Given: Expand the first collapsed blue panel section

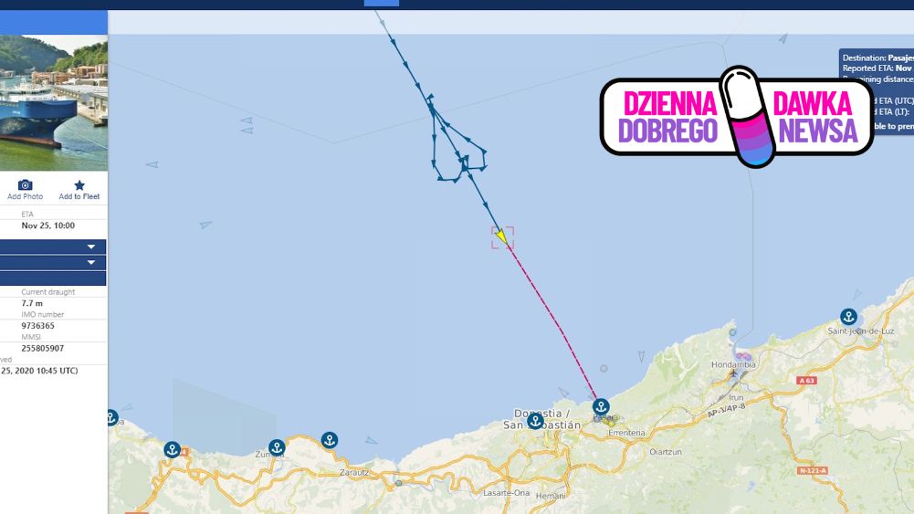Looking at the screenshot, I should [53, 247].
